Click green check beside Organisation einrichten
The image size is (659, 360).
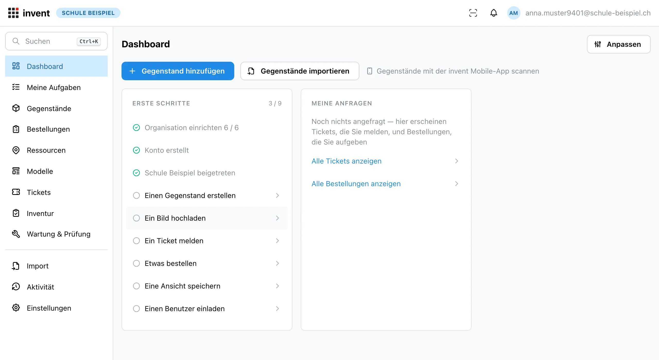click(136, 128)
